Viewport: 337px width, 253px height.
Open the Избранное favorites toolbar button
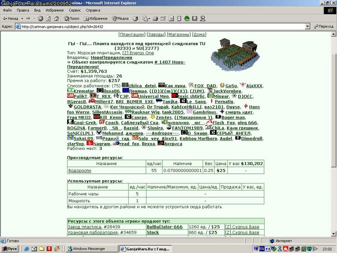click(96, 19)
